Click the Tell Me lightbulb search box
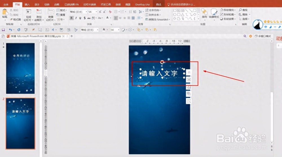Image resolution: width=282 pixels, height=157 pixels. coord(181,4)
